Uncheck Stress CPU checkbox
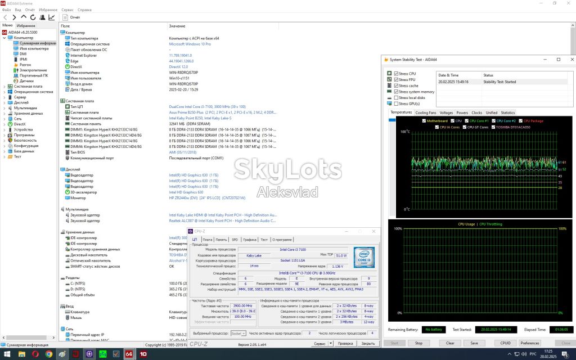The height and width of the screenshot is (360, 576). [x=396, y=74]
